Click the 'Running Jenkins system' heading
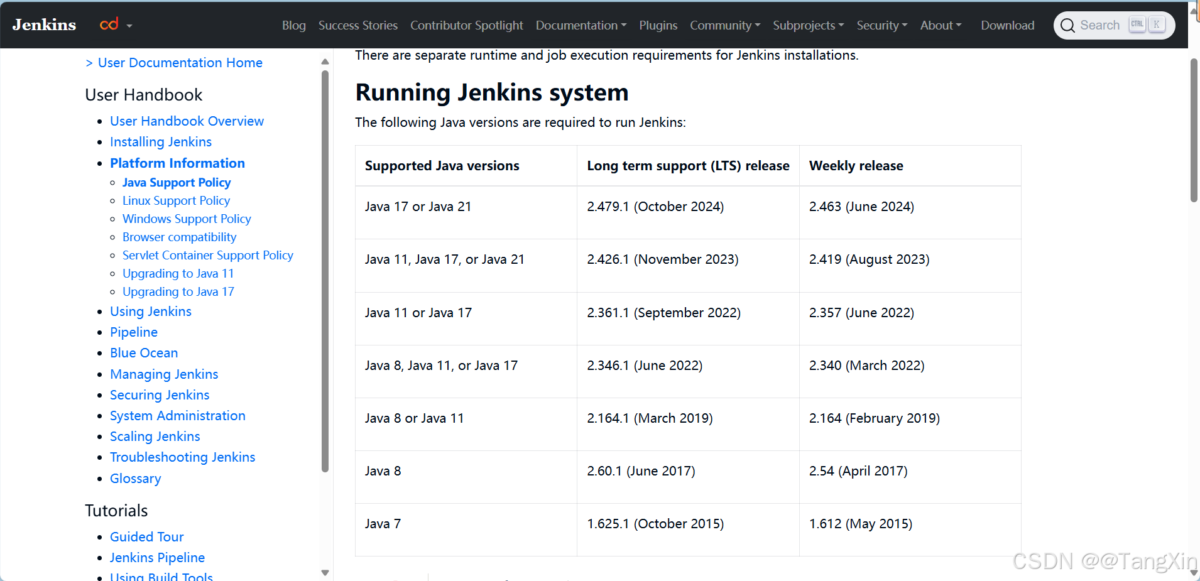 [x=492, y=92]
